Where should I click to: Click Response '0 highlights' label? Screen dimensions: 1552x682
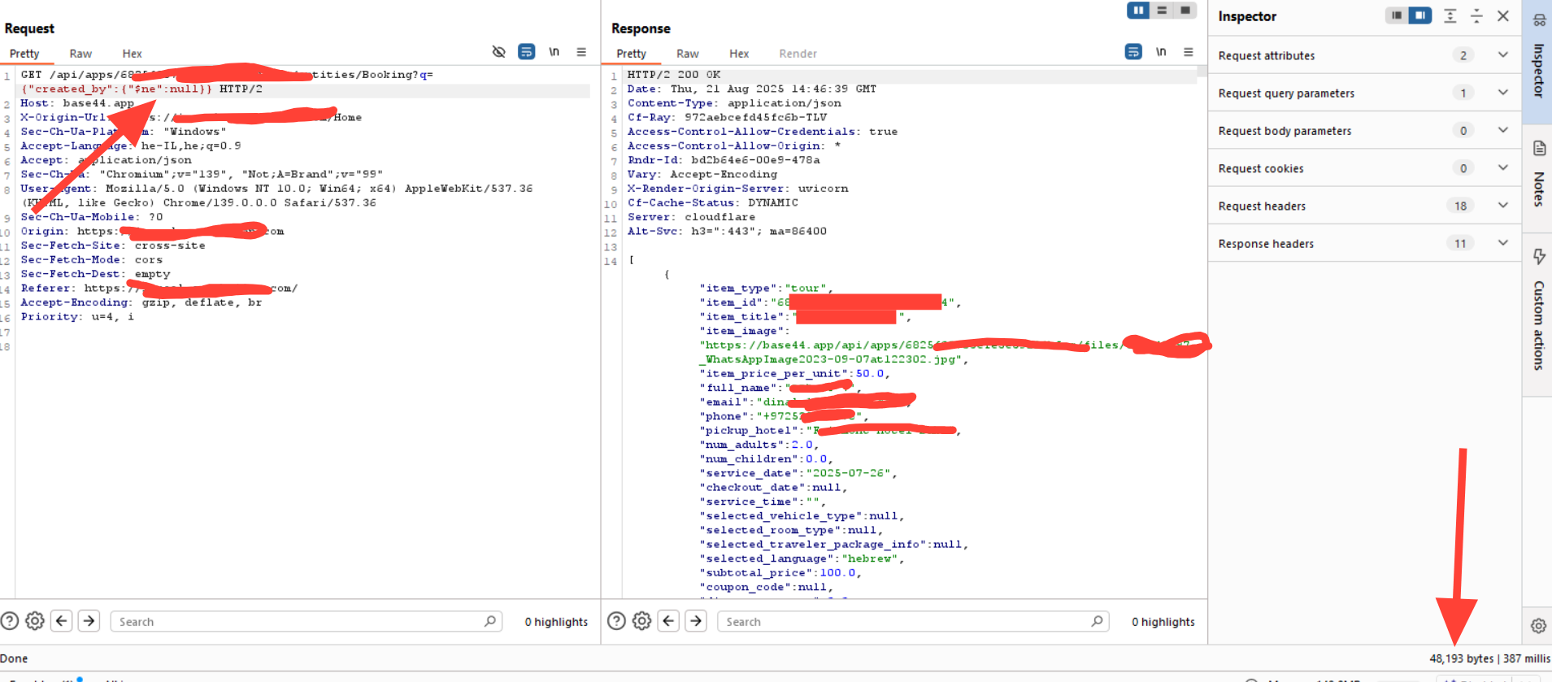(1163, 622)
